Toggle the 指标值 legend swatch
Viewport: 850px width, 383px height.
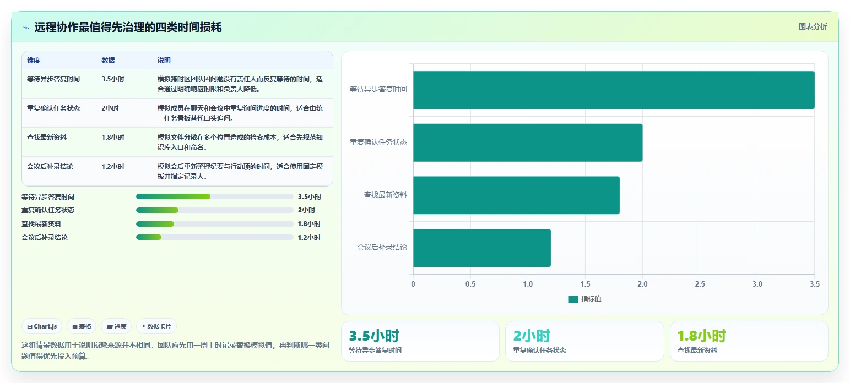573,299
